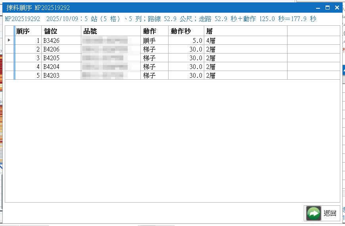Click the 梯子 action cell in row B4205
The image size is (345, 226).
point(154,58)
